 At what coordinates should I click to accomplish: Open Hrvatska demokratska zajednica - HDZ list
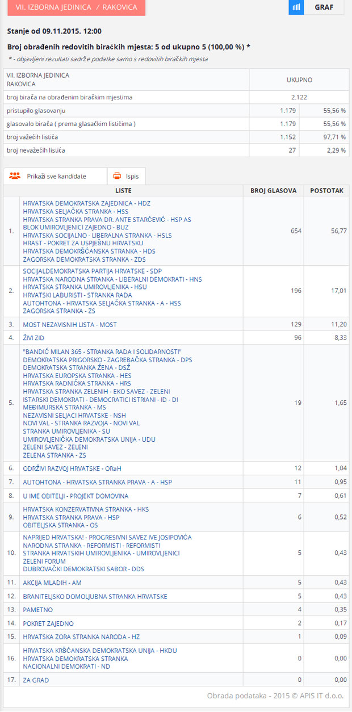86,203
